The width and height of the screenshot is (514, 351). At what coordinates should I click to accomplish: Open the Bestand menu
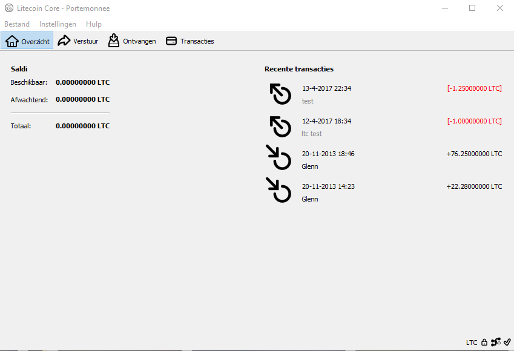pos(17,24)
